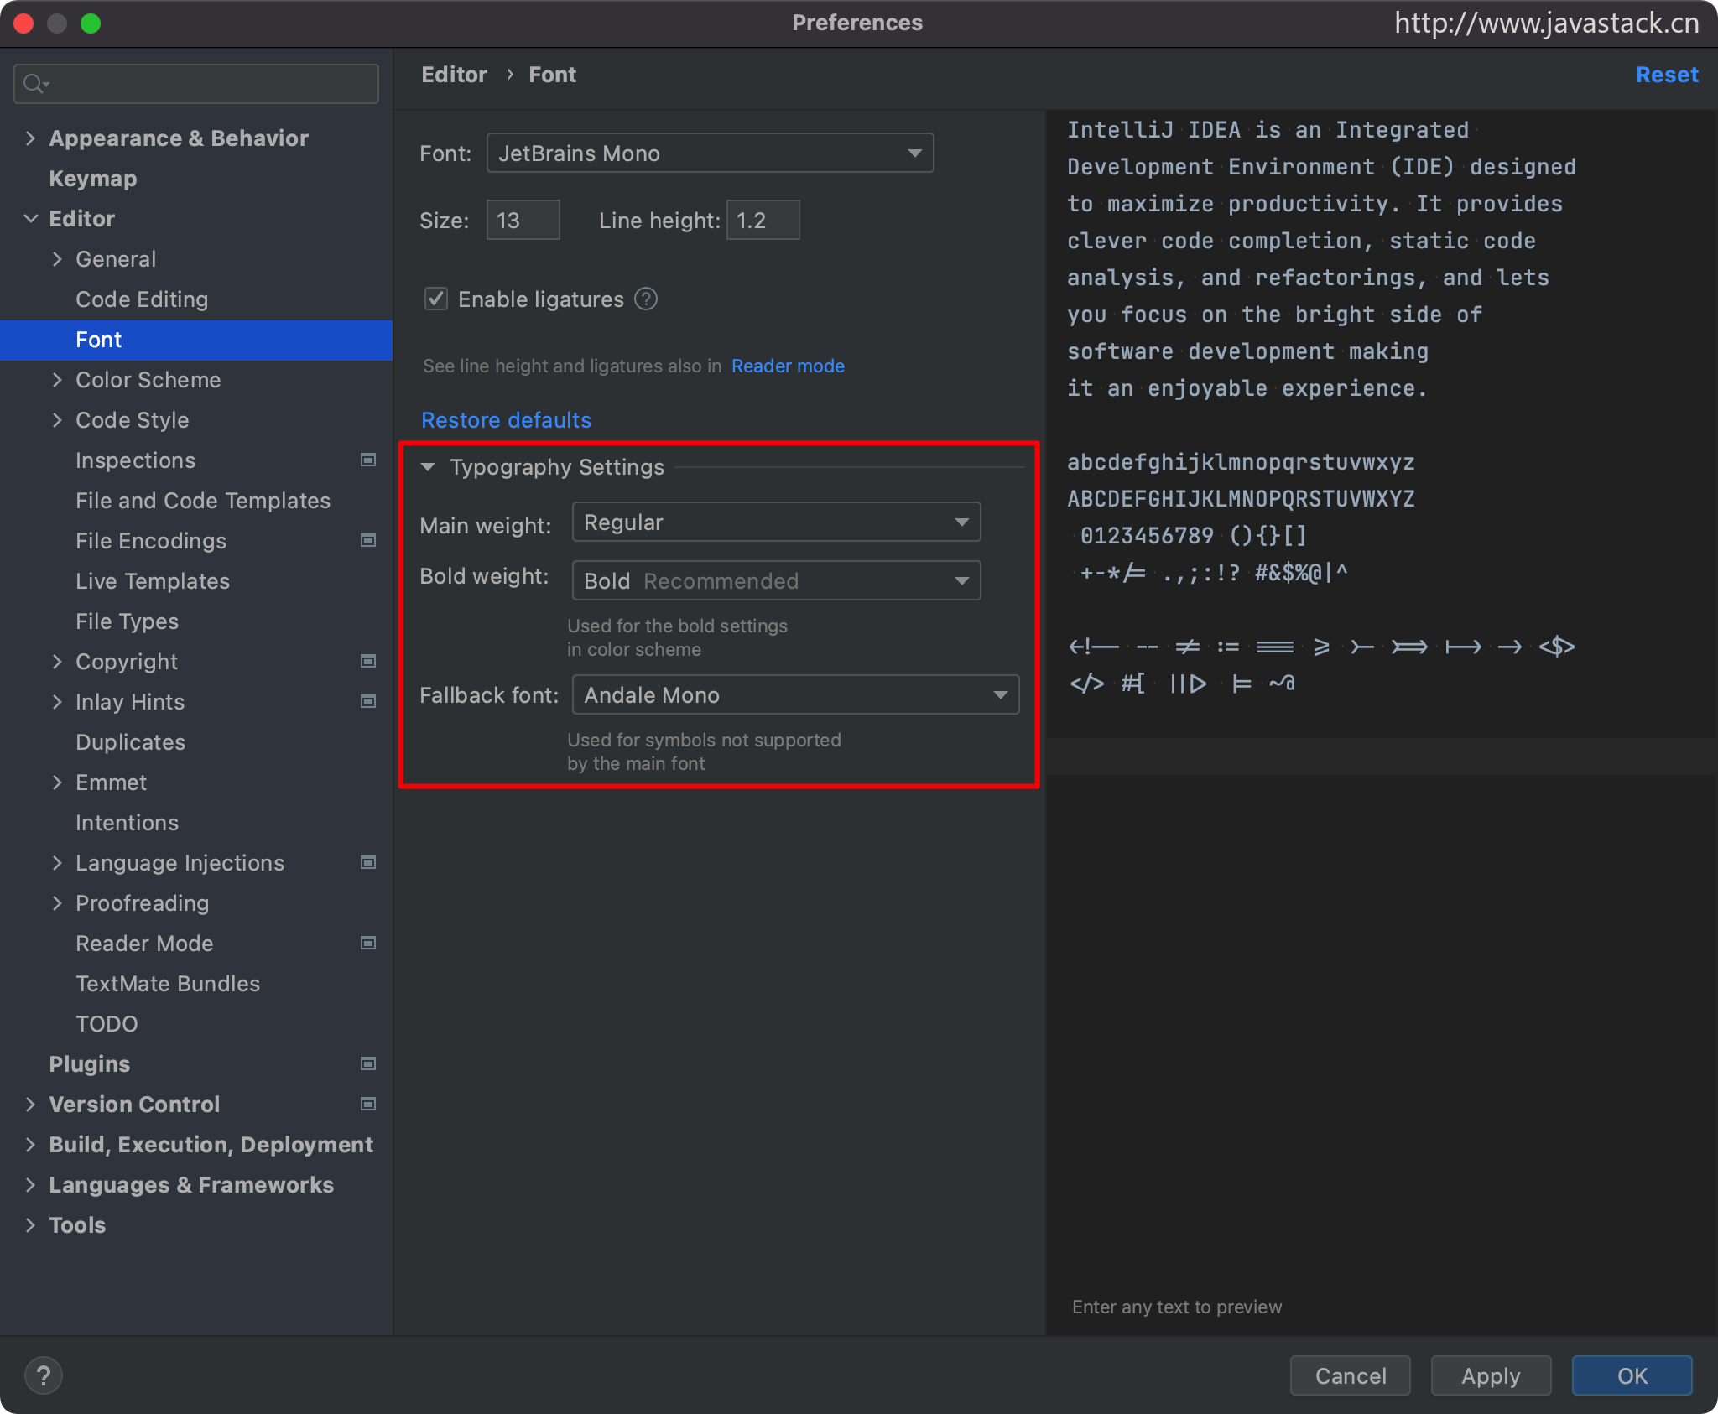Click the Inlay Hints project-level icon
The height and width of the screenshot is (1414, 1718).
368,701
